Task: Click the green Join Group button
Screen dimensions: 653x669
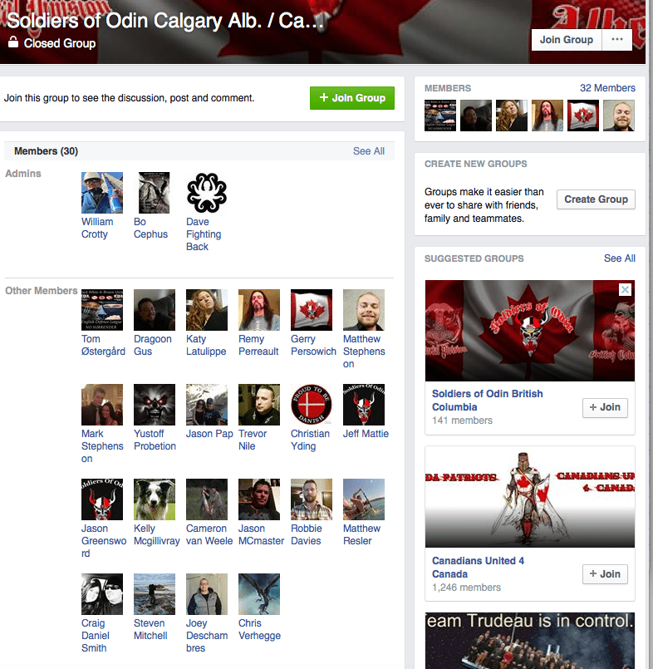Action: click(352, 98)
